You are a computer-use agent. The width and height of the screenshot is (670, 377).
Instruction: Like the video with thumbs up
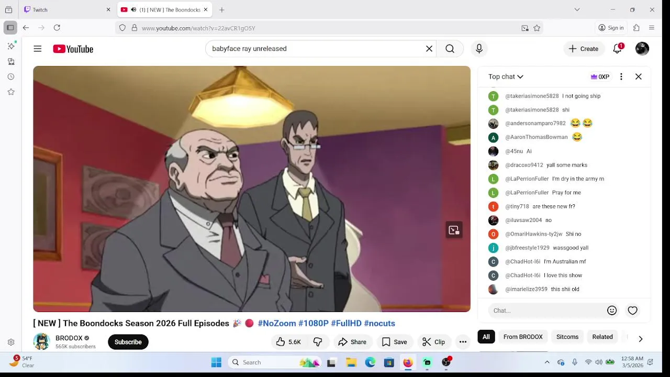288,342
